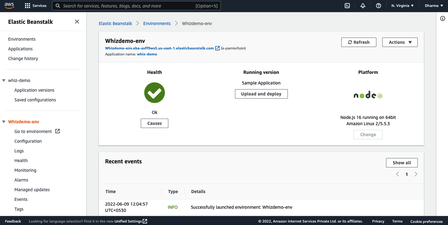Click the Type column header
448x225 pixels.
point(173,192)
